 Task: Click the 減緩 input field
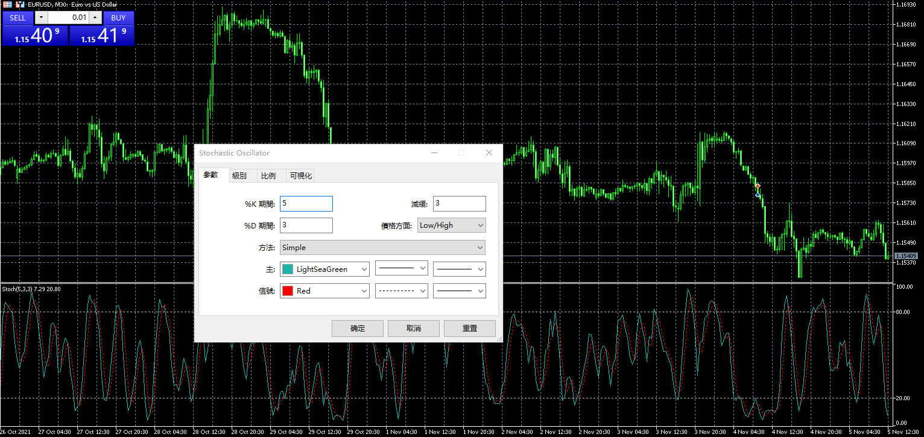[459, 204]
